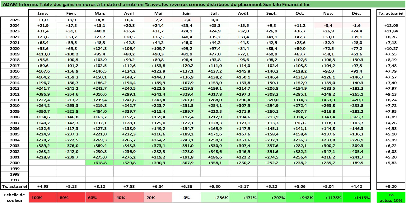Select the +1413% bright green swatch
The height and width of the screenshot is (203, 406).
357,197
